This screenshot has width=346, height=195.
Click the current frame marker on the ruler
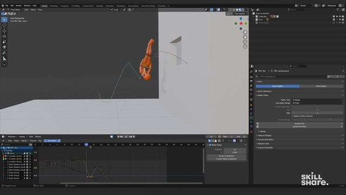[x=86, y=145]
